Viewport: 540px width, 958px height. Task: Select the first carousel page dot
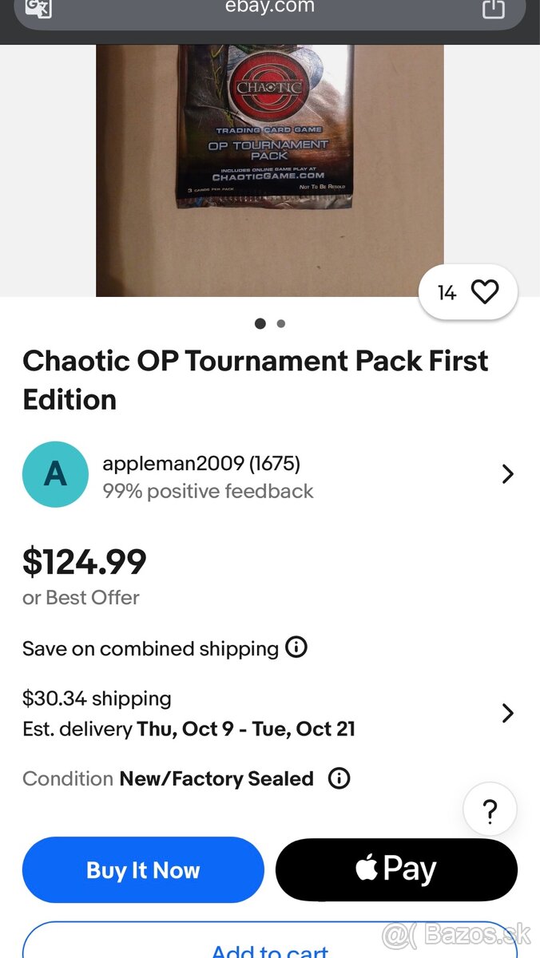[260, 323]
